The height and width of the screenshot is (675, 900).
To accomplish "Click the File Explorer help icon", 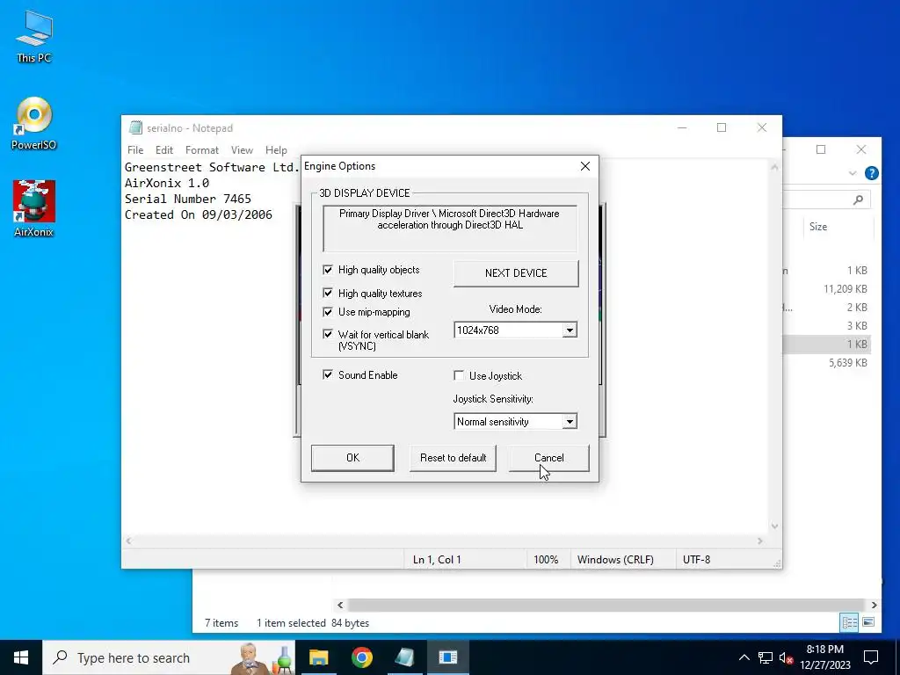I will click(x=871, y=173).
